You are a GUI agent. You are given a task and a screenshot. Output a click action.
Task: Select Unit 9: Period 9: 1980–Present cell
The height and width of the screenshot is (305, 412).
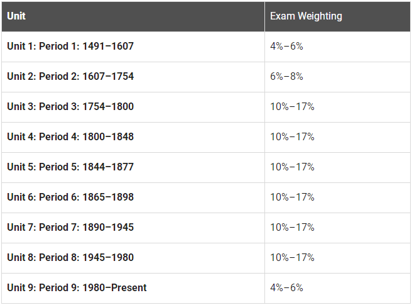(133, 288)
